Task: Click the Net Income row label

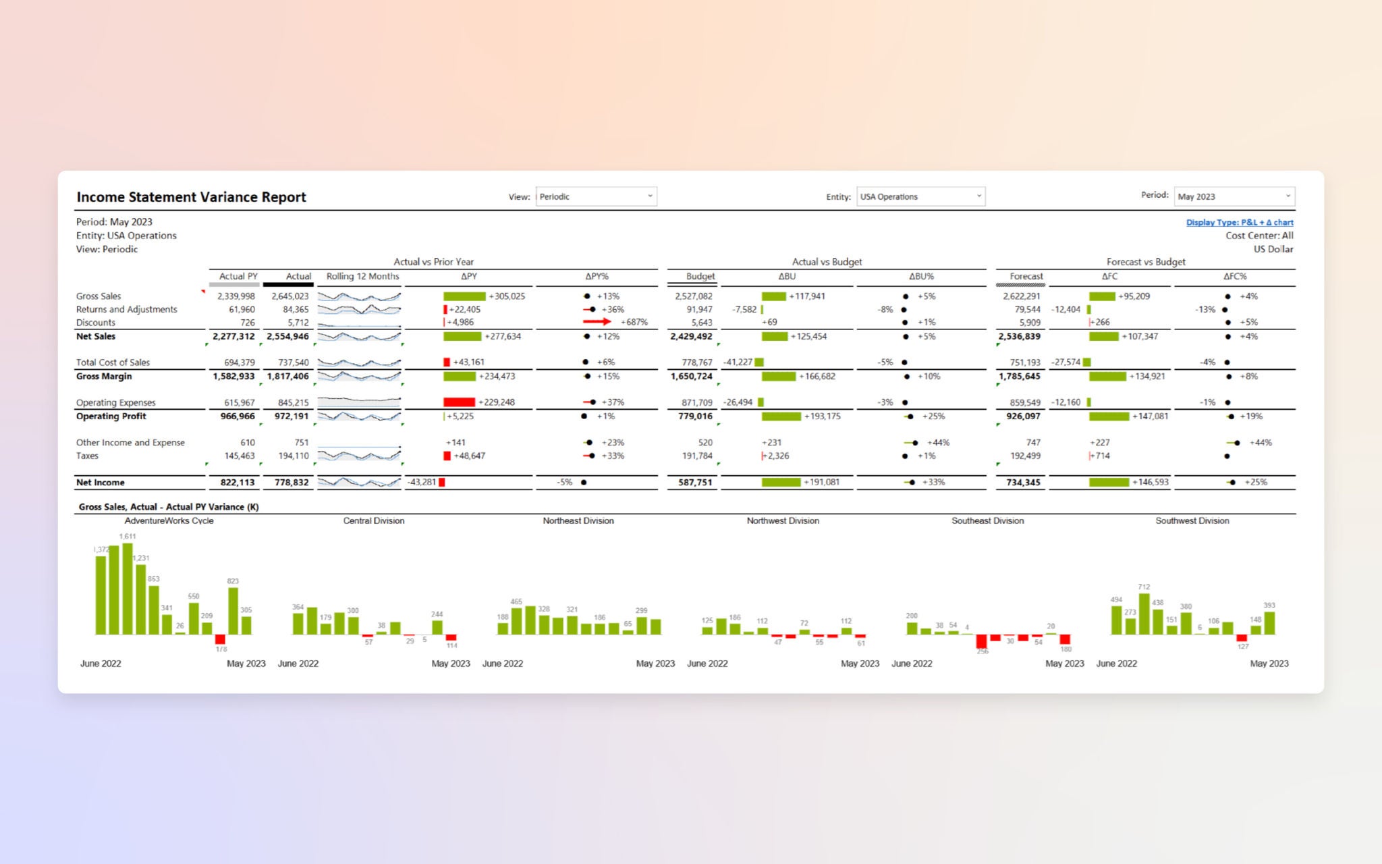Action: [101, 483]
